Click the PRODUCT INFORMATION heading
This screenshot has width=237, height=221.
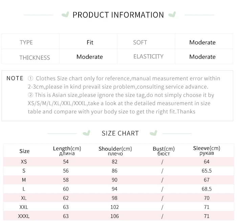click(x=118, y=15)
